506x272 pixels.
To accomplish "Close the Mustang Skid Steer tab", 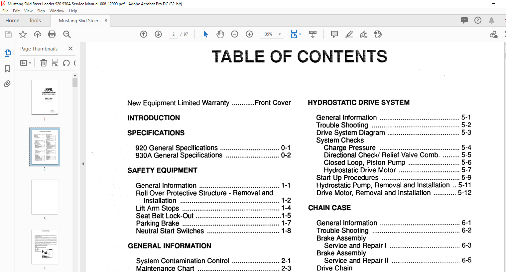I will (106, 21).
